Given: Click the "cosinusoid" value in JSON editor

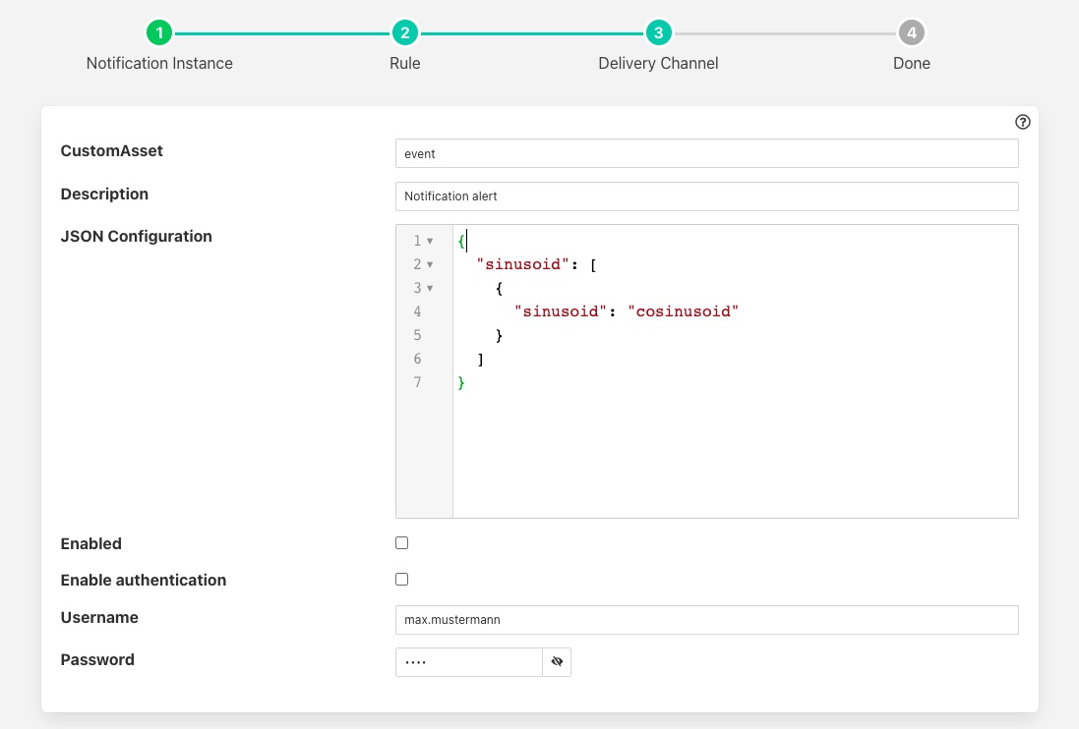Looking at the screenshot, I should pos(683,311).
